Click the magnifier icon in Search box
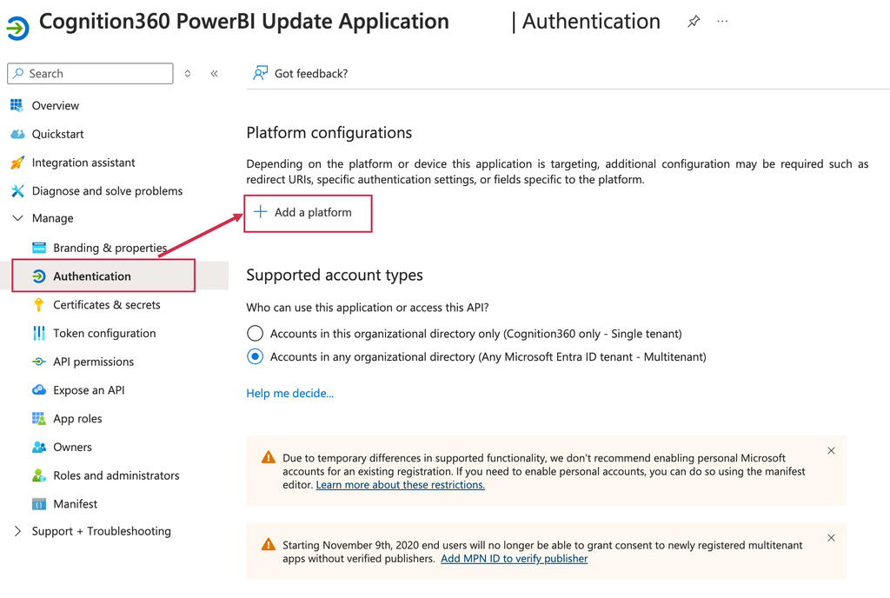The image size is (890, 598). 18,73
